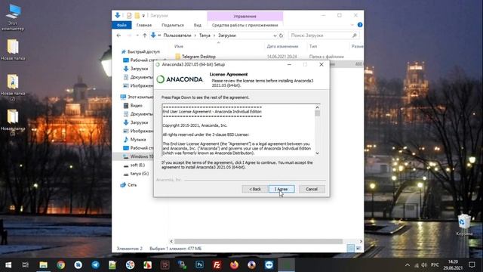483x272 pixels.
Task: Open the Вид ribbon tab
Action: tap(198, 25)
